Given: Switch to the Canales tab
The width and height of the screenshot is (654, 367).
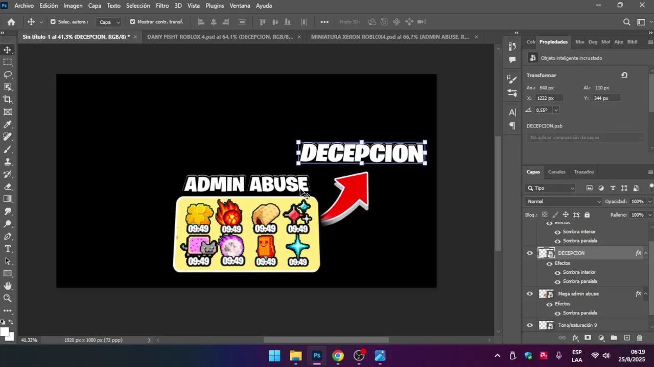Looking at the screenshot, I should pyautogui.click(x=556, y=172).
